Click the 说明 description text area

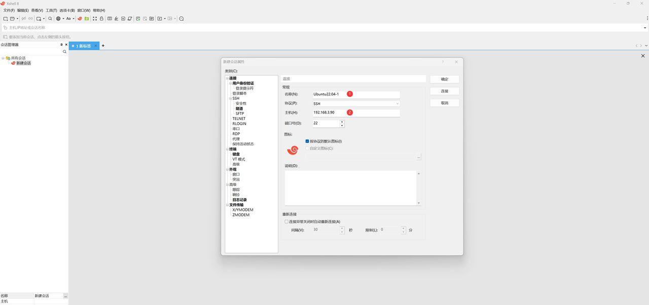click(350, 188)
